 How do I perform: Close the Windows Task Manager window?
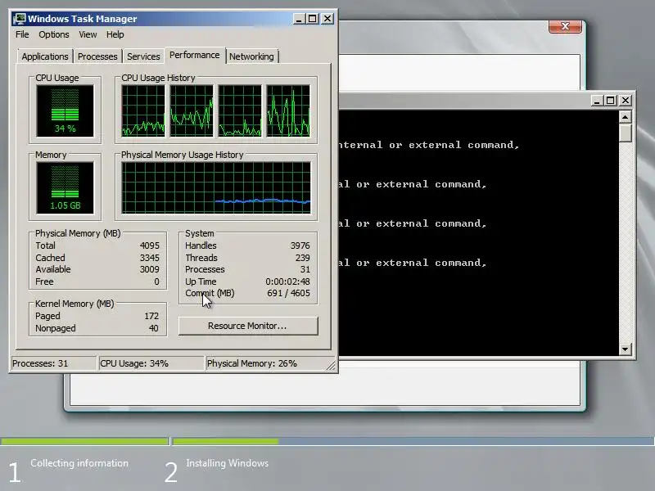point(327,19)
